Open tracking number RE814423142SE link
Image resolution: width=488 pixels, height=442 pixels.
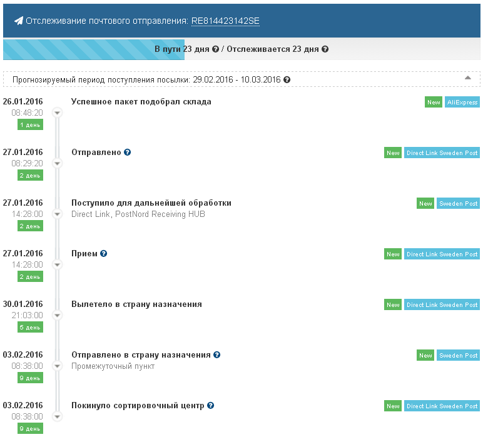pyautogui.click(x=225, y=21)
